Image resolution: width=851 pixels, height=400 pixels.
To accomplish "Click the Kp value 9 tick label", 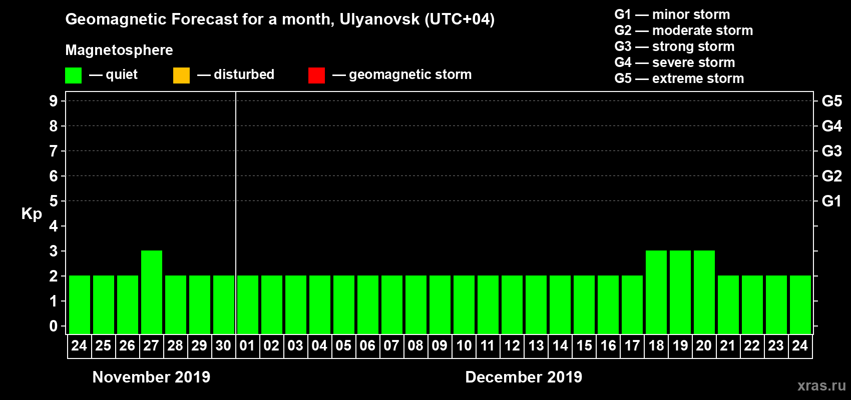I will [x=53, y=101].
